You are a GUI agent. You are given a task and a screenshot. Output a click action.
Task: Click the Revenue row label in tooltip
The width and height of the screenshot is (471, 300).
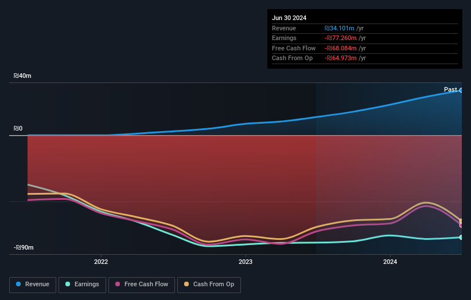click(284, 28)
